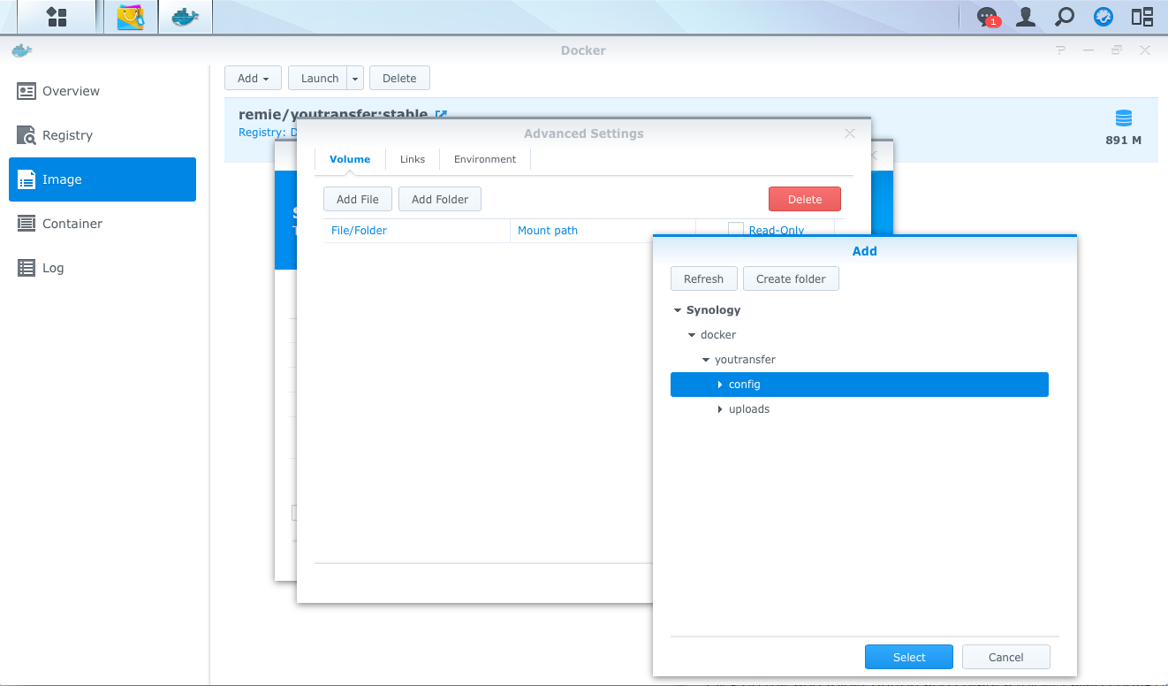Expand the config folder arrow
The image size is (1168, 686).
coord(720,385)
